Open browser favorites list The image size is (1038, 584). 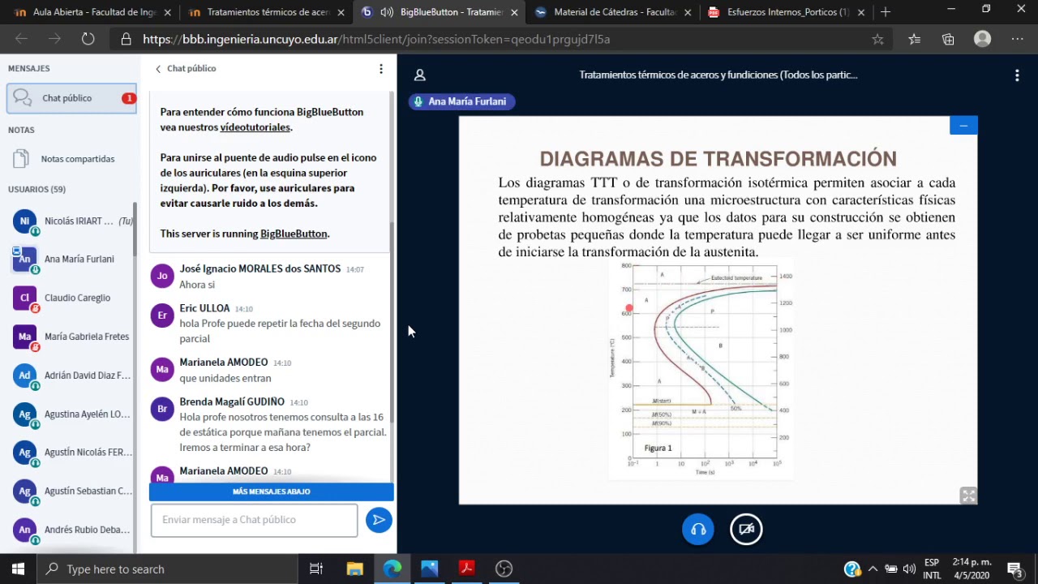pyautogui.click(x=915, y=39)
